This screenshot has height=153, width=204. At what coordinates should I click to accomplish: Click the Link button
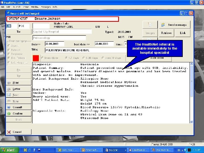(183, 33)
